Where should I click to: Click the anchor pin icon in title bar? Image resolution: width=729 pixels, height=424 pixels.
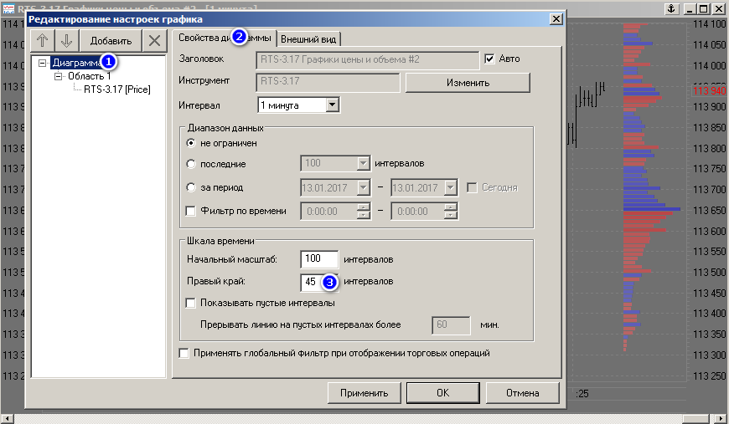point(670,9)
